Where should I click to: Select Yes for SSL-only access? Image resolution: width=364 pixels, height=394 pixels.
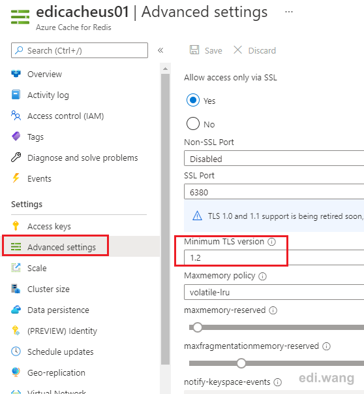click(x=193, y=100)
